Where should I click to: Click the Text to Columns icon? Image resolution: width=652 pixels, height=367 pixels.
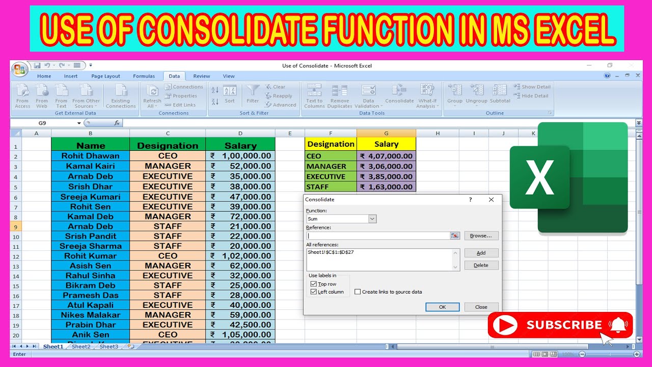click(x=314, y=90)
